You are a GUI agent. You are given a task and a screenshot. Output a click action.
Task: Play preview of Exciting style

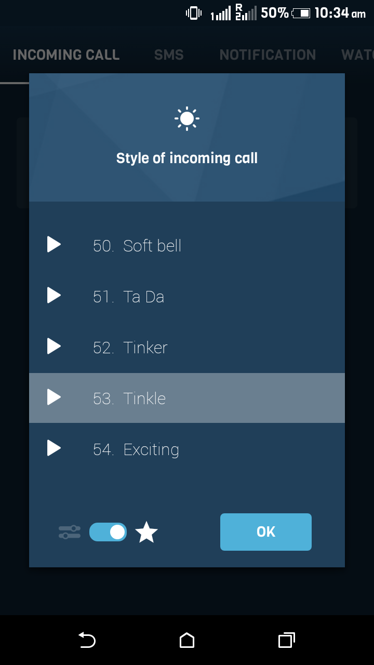tap(54, 448)
